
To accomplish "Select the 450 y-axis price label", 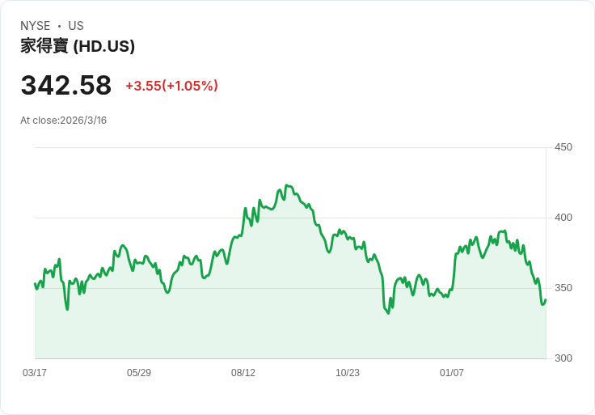I will [563, 147].
